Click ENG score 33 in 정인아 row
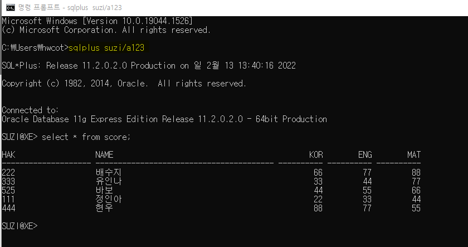The image size is (468, 247). pyautogui.click(x=367, y=199)
